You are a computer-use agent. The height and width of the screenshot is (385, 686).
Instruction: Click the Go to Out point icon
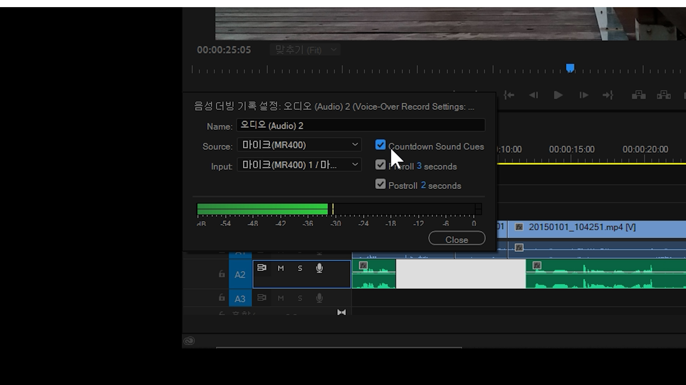608,95
